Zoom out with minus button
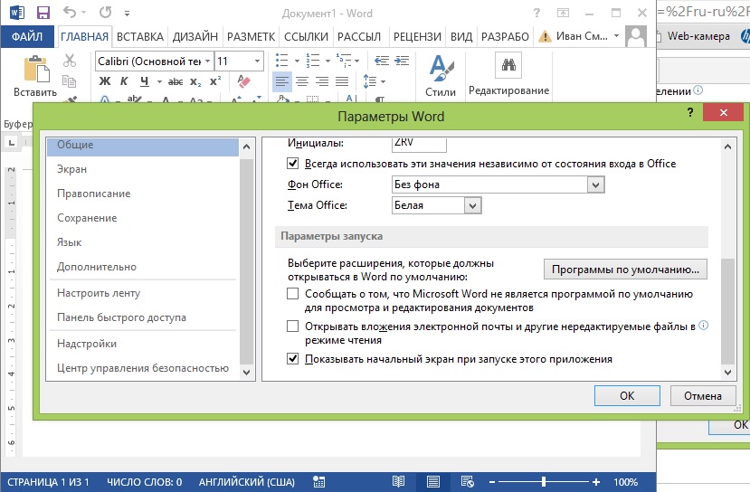This screenshot has height=492, width=750. [492, 481]
